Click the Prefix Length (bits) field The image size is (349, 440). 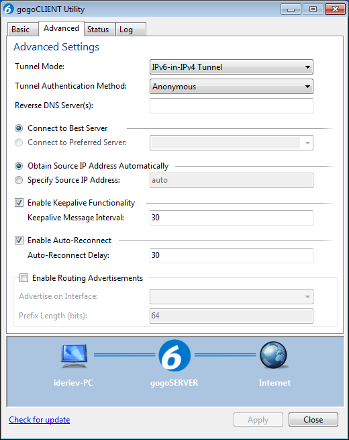[x=232, y=316]
